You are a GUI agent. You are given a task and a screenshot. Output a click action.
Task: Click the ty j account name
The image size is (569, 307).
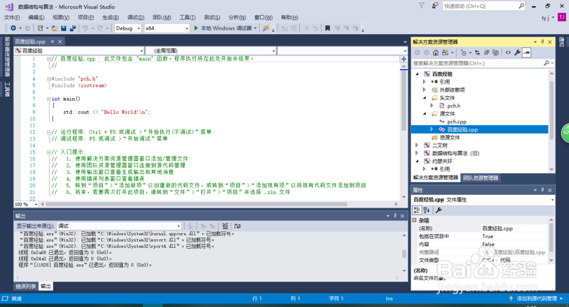pyautogui.click(x=546, y=18)
